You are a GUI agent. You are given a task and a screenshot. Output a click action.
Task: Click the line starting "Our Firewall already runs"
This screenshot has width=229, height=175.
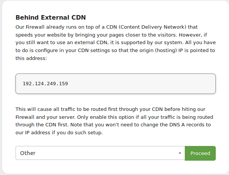tap(107, 27)
